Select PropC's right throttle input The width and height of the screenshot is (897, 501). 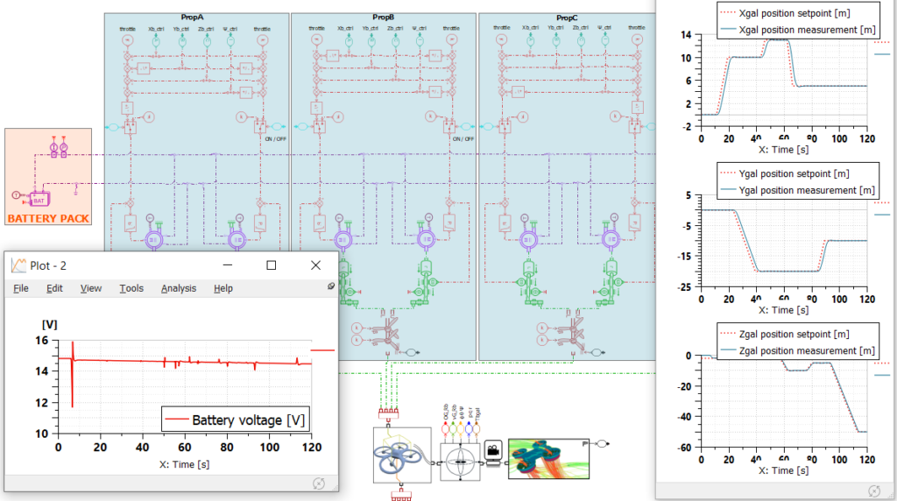637,39
